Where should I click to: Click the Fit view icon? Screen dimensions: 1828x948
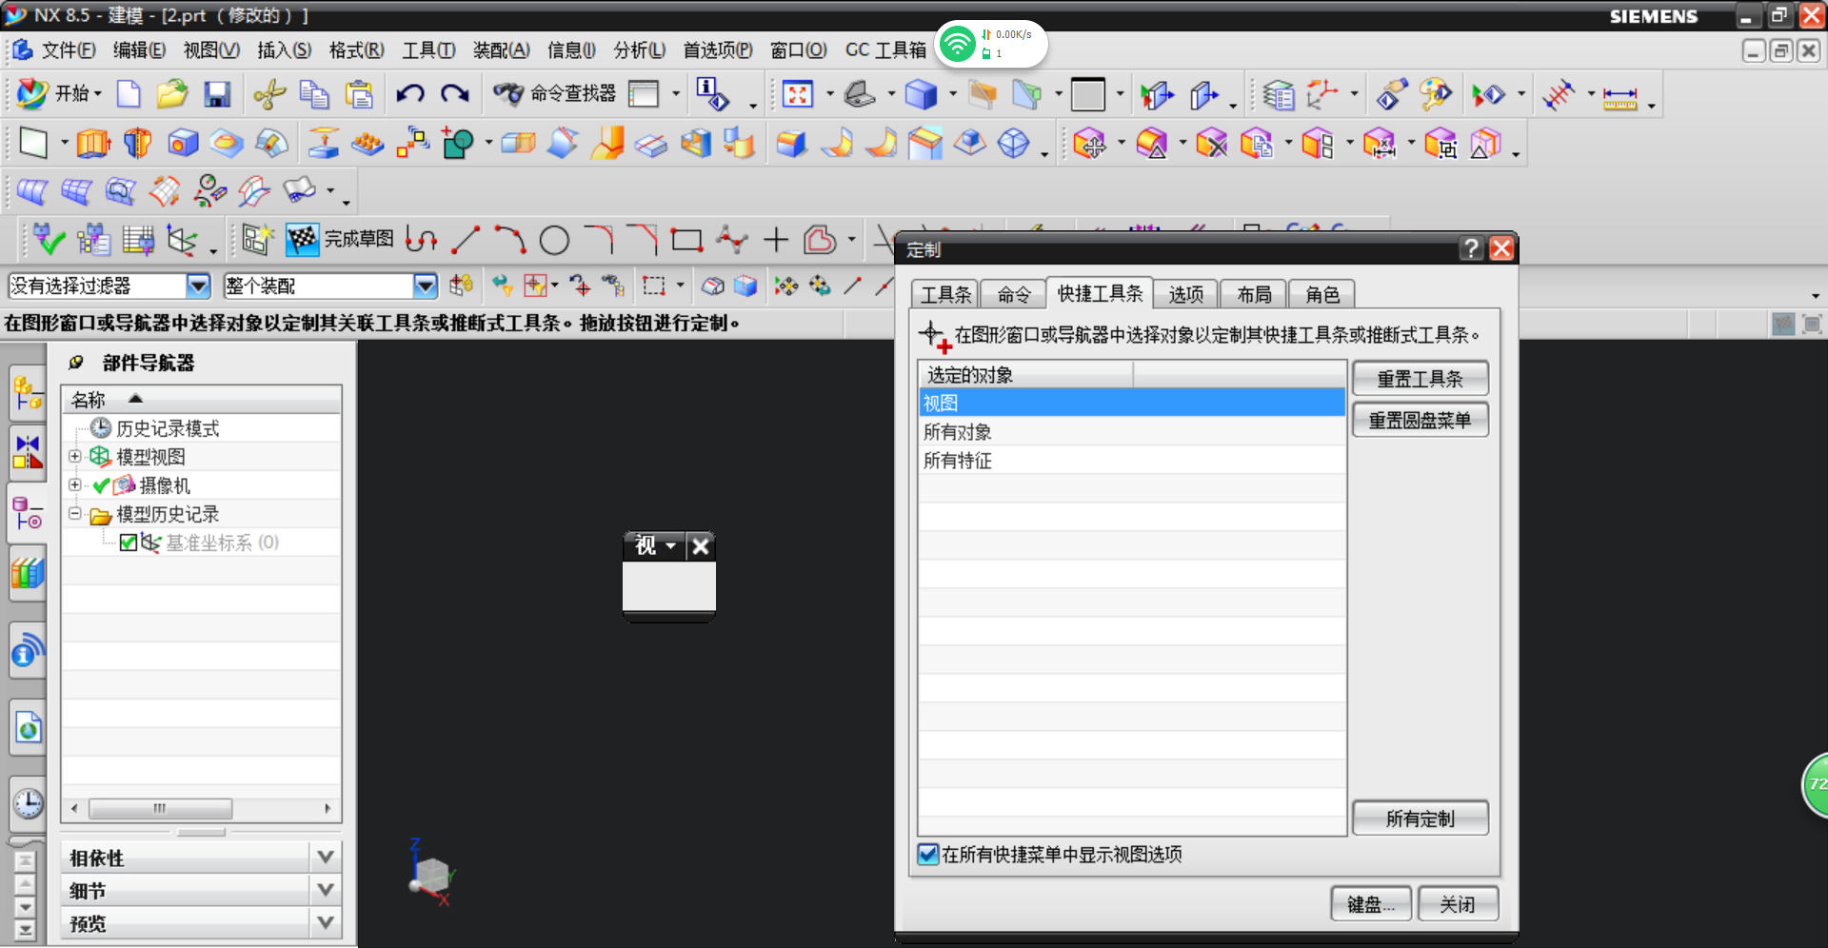[798, 93]
